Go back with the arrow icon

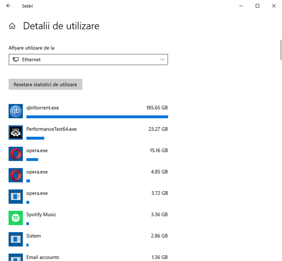pos(8,6)
